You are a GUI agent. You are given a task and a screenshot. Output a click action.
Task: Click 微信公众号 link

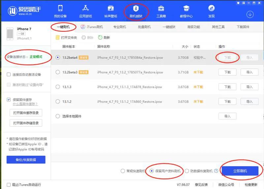(x=226, y=185)
